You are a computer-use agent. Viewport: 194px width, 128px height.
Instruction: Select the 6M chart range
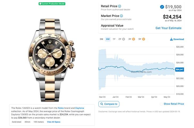pyautogui.click(x=108, y=39)
